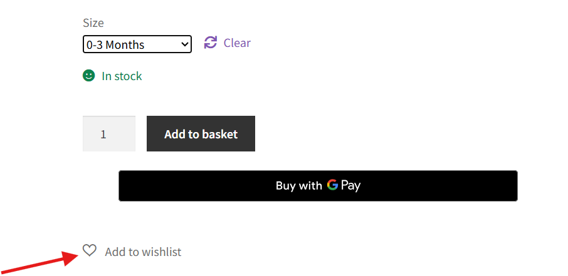568x276 pixels.
Task: Clear the selected size option
Action: click(237, 43)
